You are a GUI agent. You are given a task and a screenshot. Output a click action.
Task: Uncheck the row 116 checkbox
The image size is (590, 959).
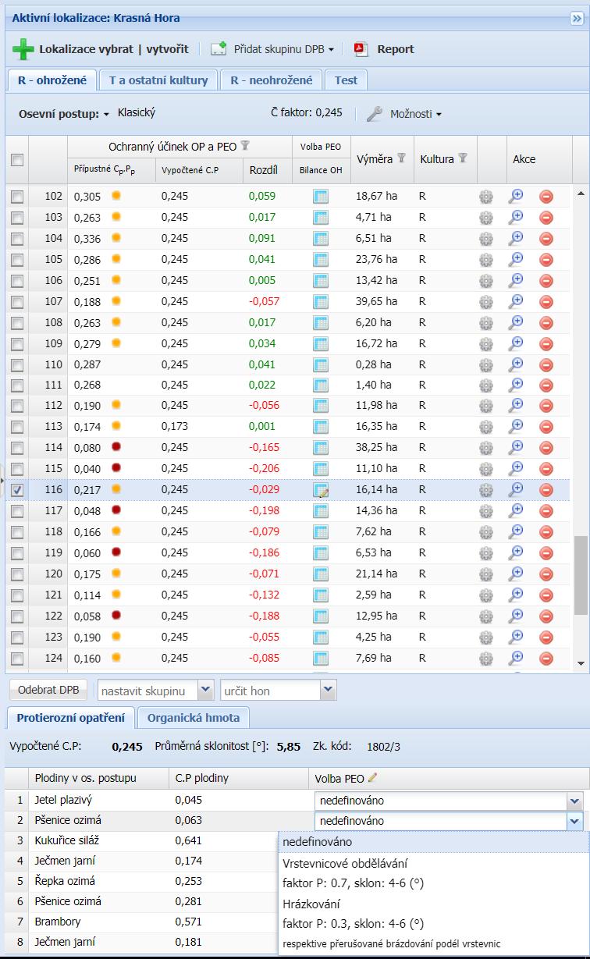[17, 490]
